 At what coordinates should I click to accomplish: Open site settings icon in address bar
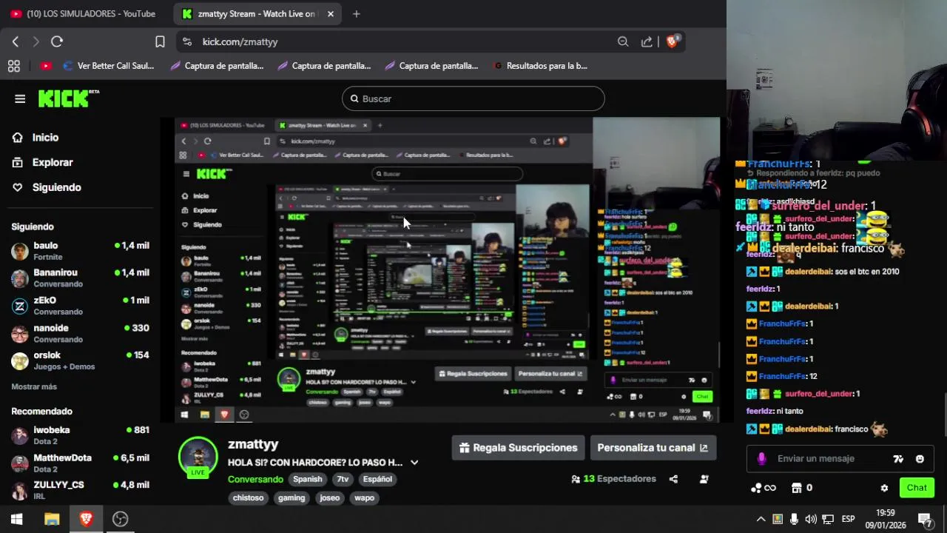coord(186,41)
